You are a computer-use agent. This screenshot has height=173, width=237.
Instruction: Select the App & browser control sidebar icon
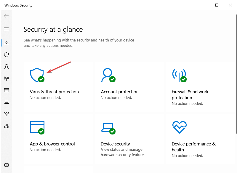pos(7,90)
